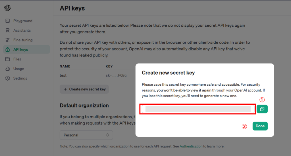Click Create new secret key button
Image resolution: width=291 pixels, height=156 pixels.
[84, 89]
